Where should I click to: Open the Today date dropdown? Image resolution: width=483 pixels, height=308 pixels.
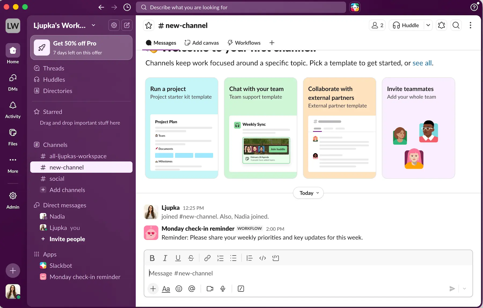click(x=308, y=193)
